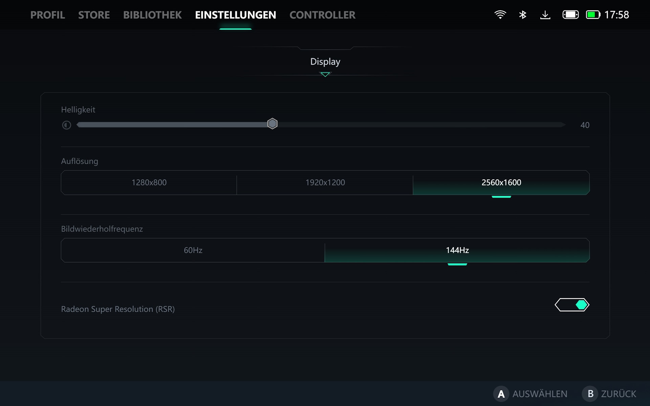Click the brightness contrast icon beside slider
Viewport: 650px width, 406px height.
(67, 125)
